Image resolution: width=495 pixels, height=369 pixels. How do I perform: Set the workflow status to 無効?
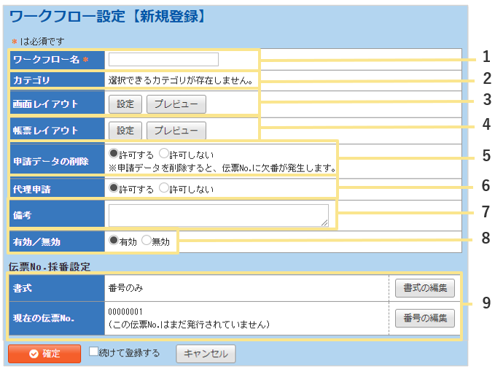[147, 240]
